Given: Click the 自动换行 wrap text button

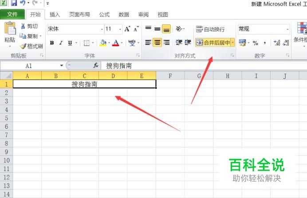Looking at the screenshot, I should 210,29.
